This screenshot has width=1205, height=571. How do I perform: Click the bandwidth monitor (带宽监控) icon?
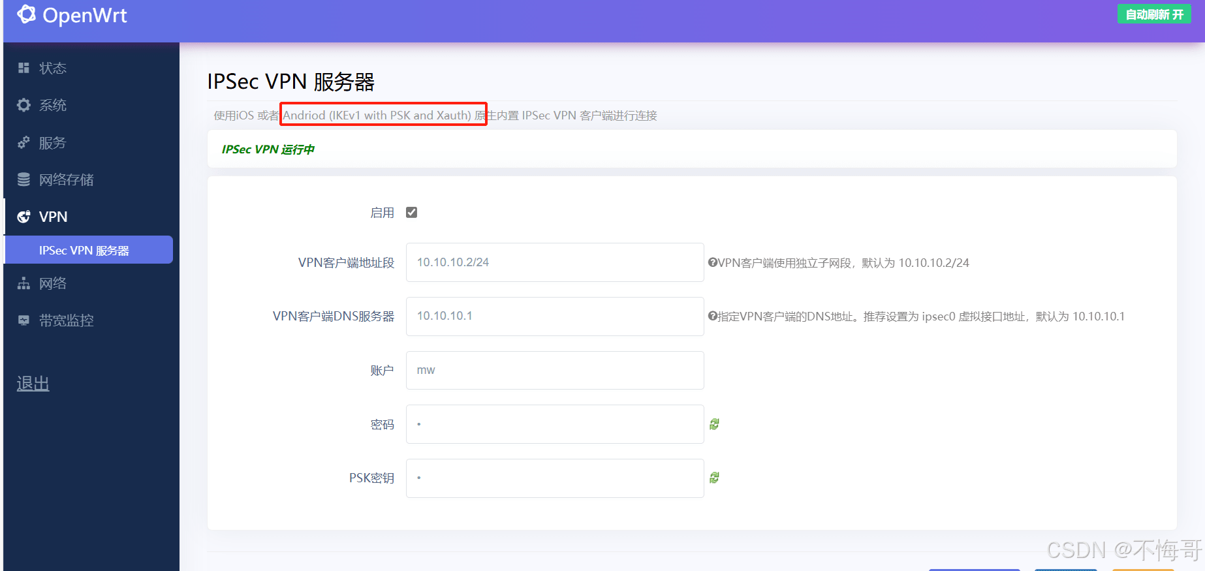23,320
